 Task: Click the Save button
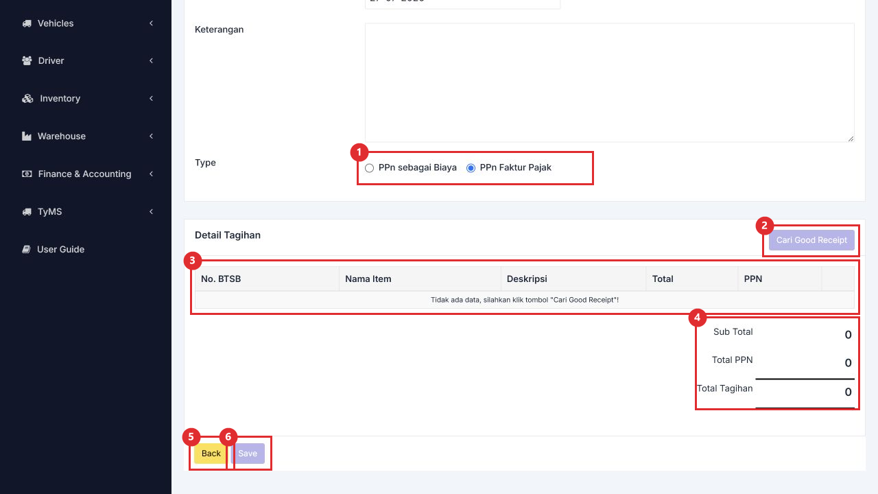click(x=248, y=454)
